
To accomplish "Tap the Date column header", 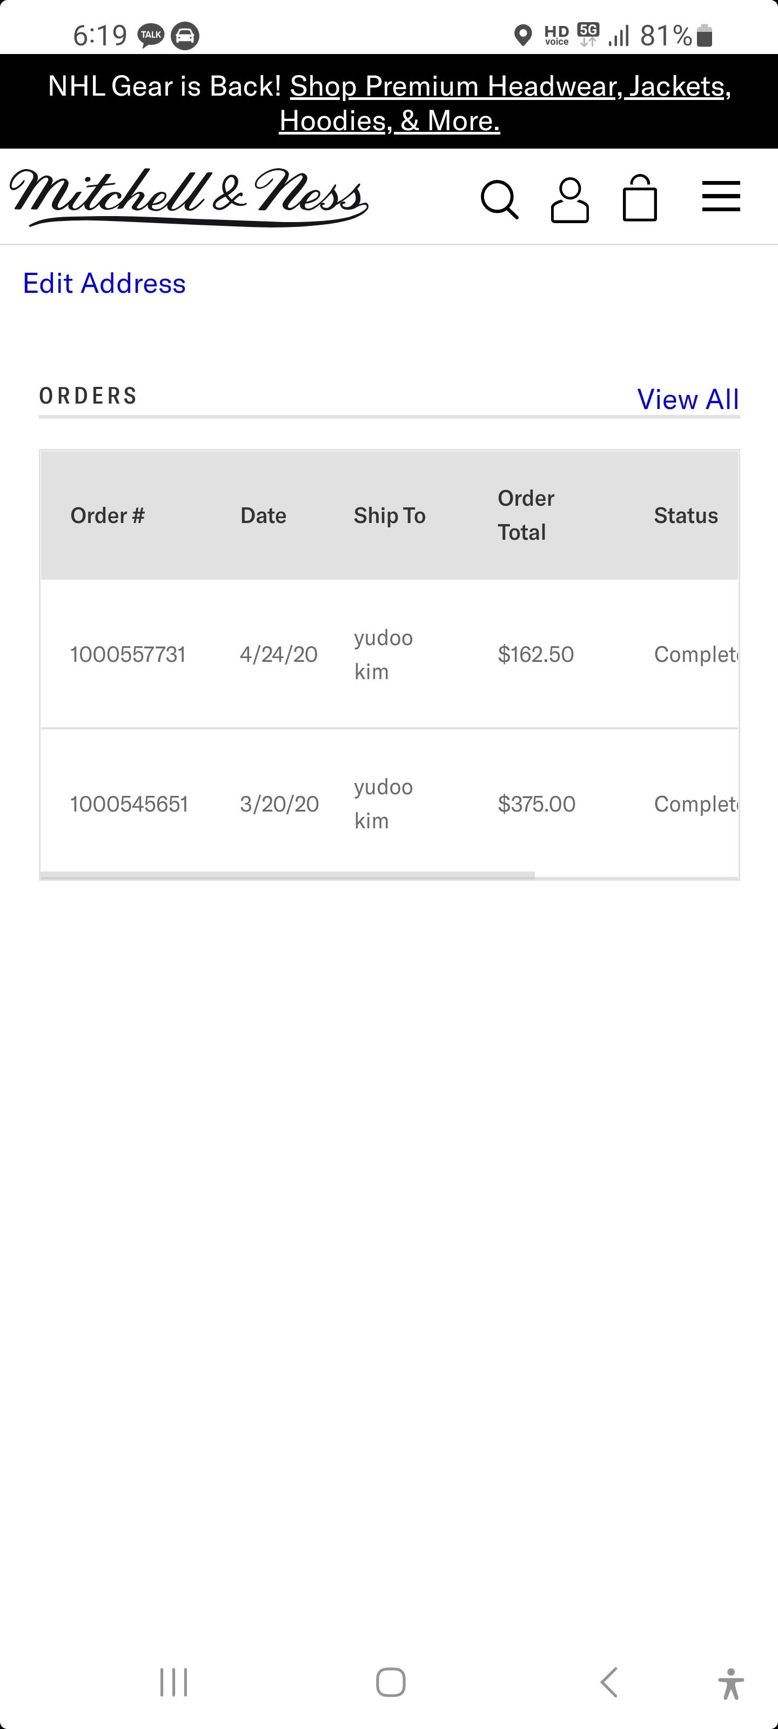I will coord(263,515).
